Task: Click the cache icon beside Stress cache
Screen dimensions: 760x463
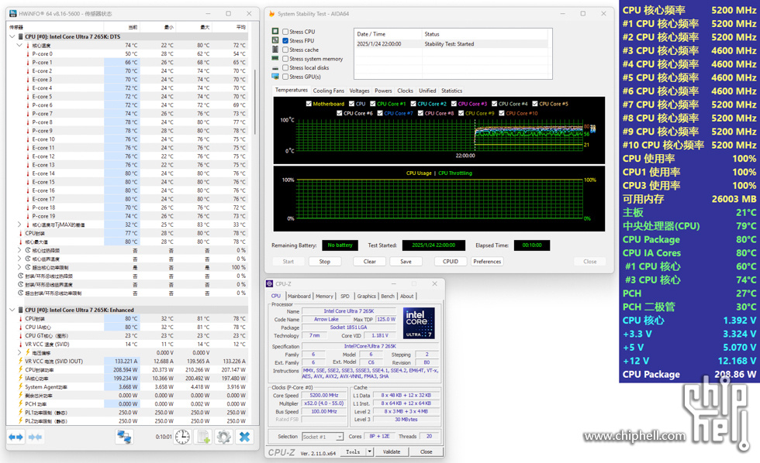Action: [275, 50]
